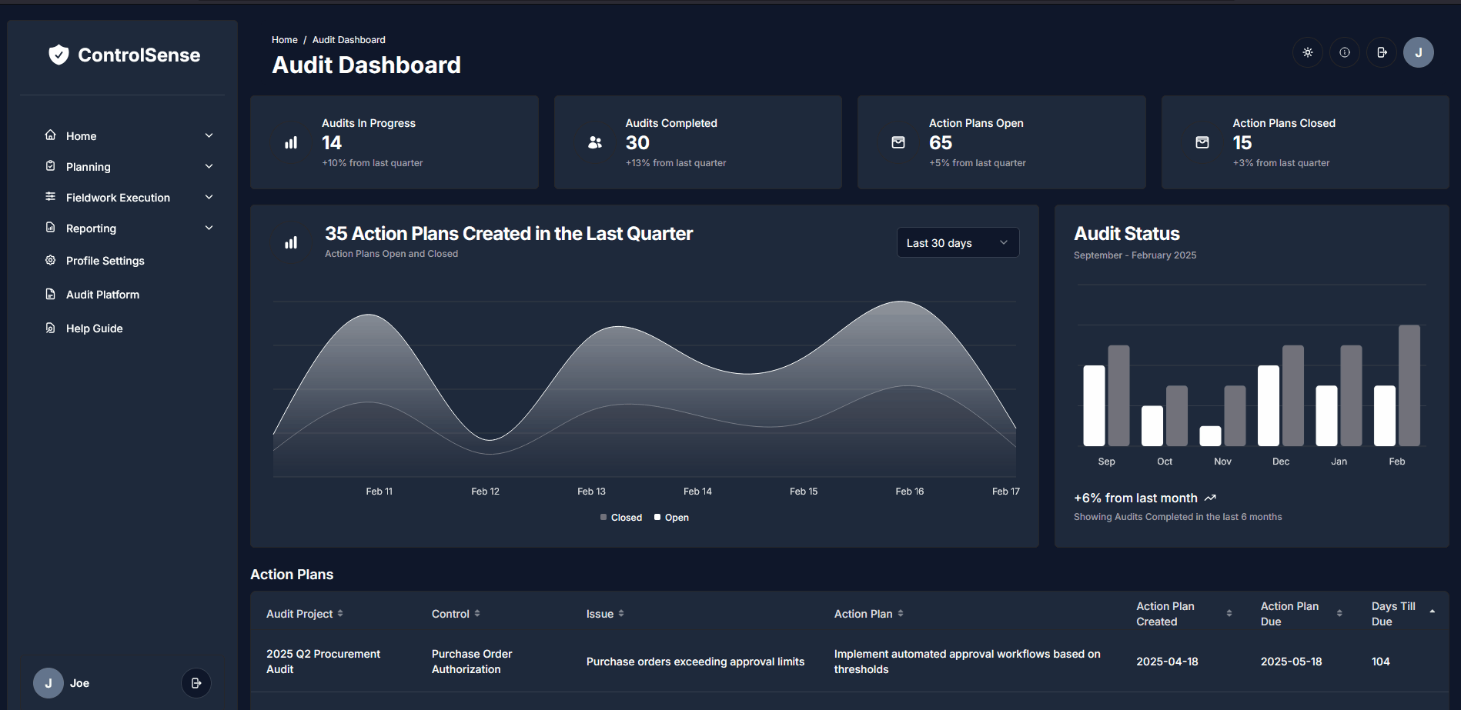
Task: Click the info icon in header
Action: pyautogui.click(x=1344, y=52)
